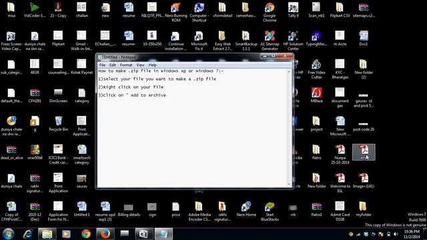This screenshot has width=427, height=240.
Task: Launch Google Chrome from the taskbar
Action: (x=86, y=234)
